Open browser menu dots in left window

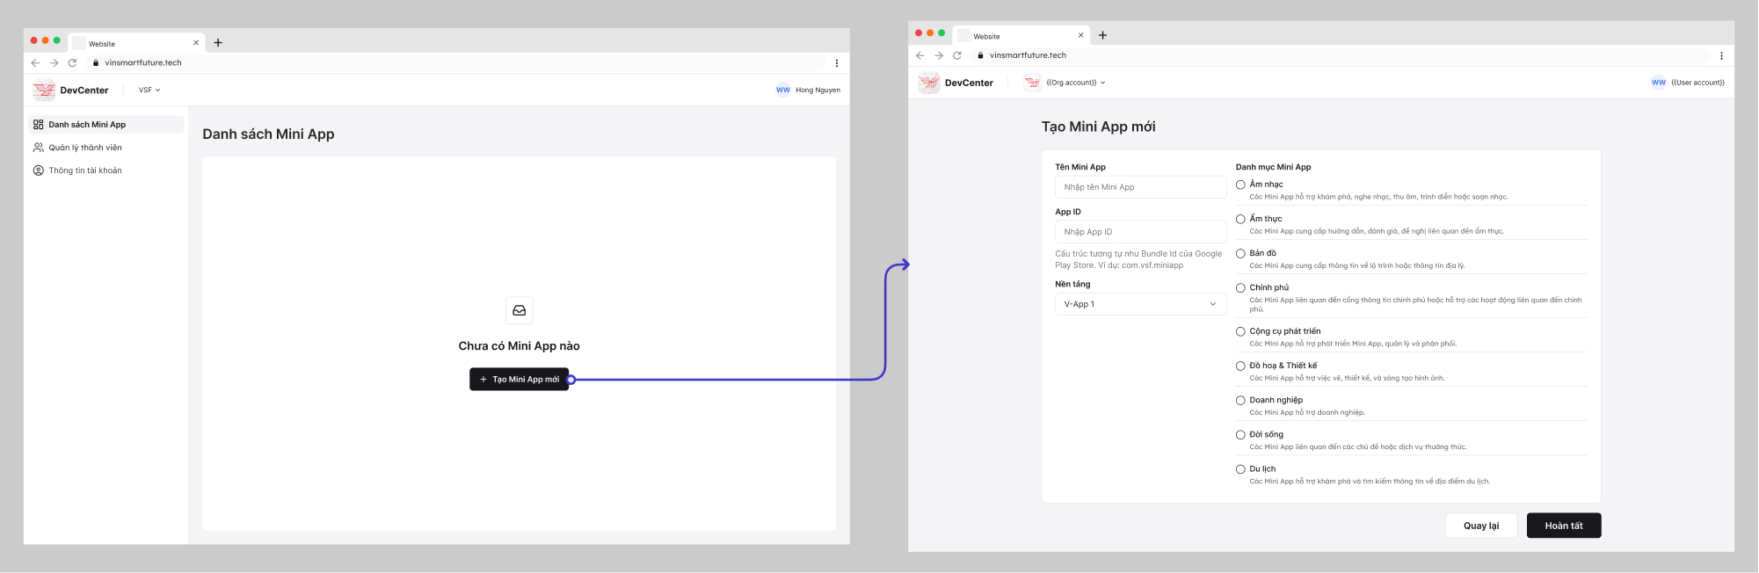(x=837, y=63)
